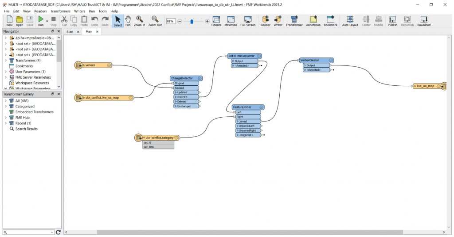Viewport: 454px width, 237px height.
Task: Click the canvas horizontal scrollbar
Action: (250, 232)
